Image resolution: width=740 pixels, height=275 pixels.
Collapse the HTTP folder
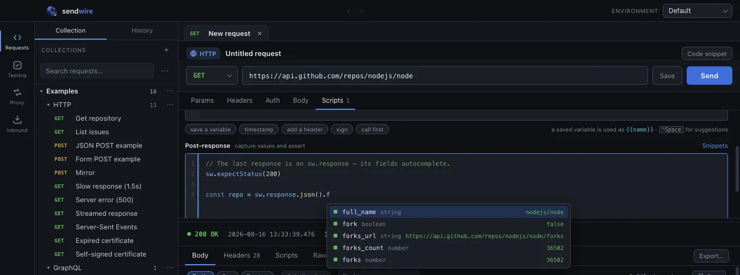pyautogui.click(x=48, y=105)
